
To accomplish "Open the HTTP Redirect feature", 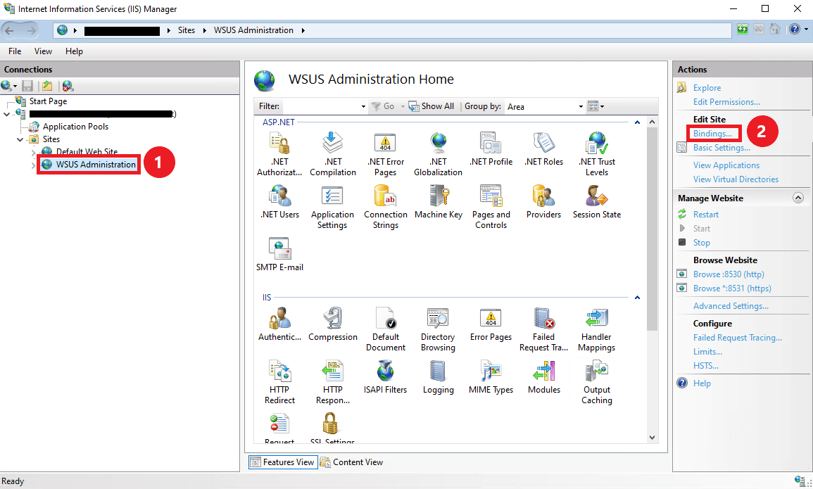I will [x=279, y=382].
